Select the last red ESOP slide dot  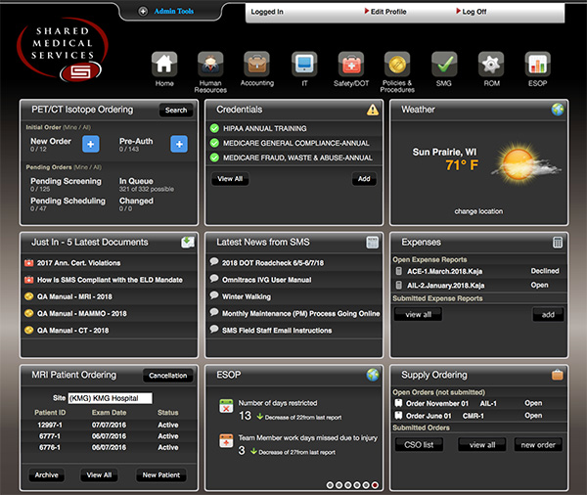(375, 485)
